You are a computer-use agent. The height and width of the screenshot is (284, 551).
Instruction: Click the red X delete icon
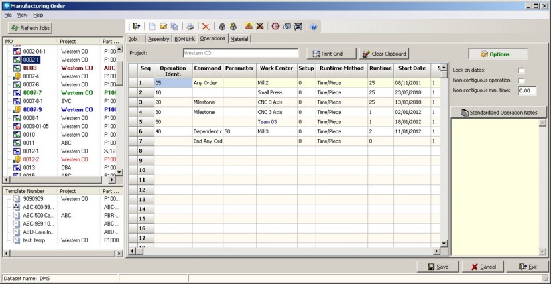pos(206,27)
